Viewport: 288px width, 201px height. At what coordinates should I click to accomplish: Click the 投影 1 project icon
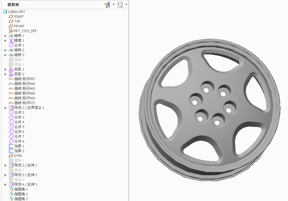(11, 69)
